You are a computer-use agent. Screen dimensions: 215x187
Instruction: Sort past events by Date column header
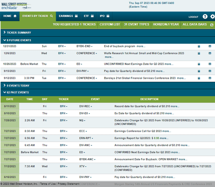tap(10, 99)
